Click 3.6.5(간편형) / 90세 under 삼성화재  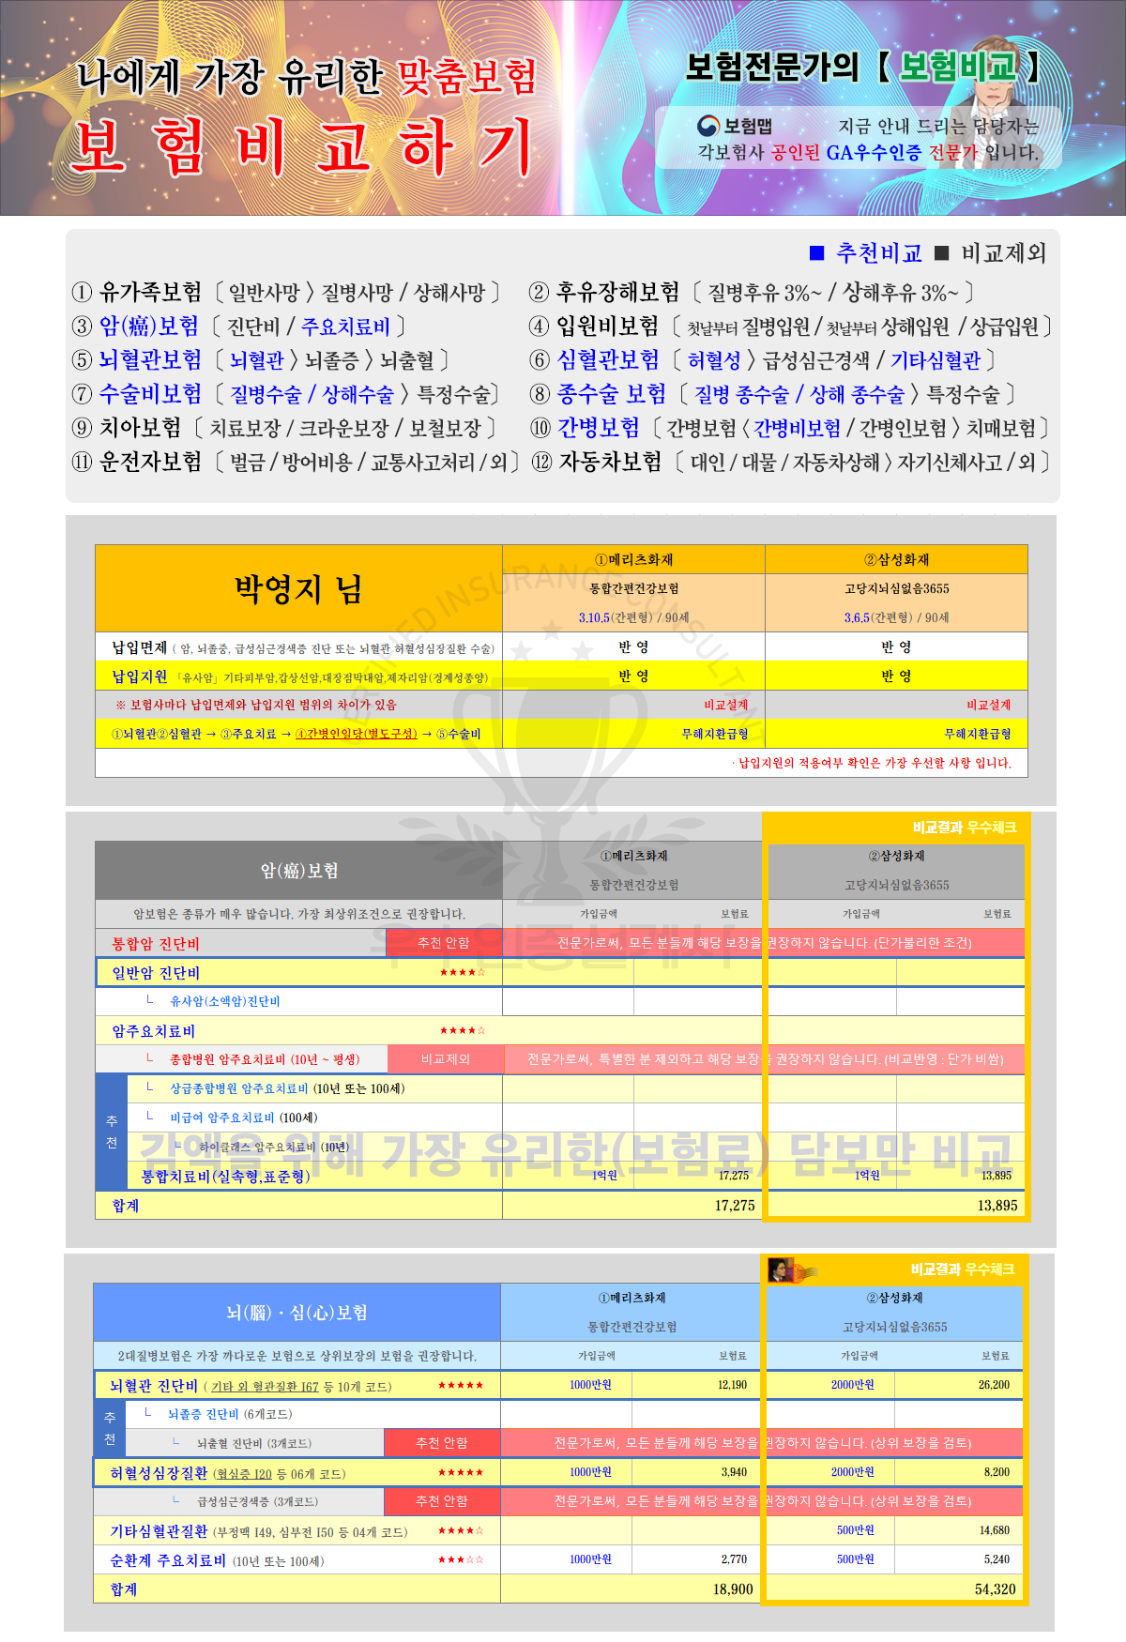897,617
